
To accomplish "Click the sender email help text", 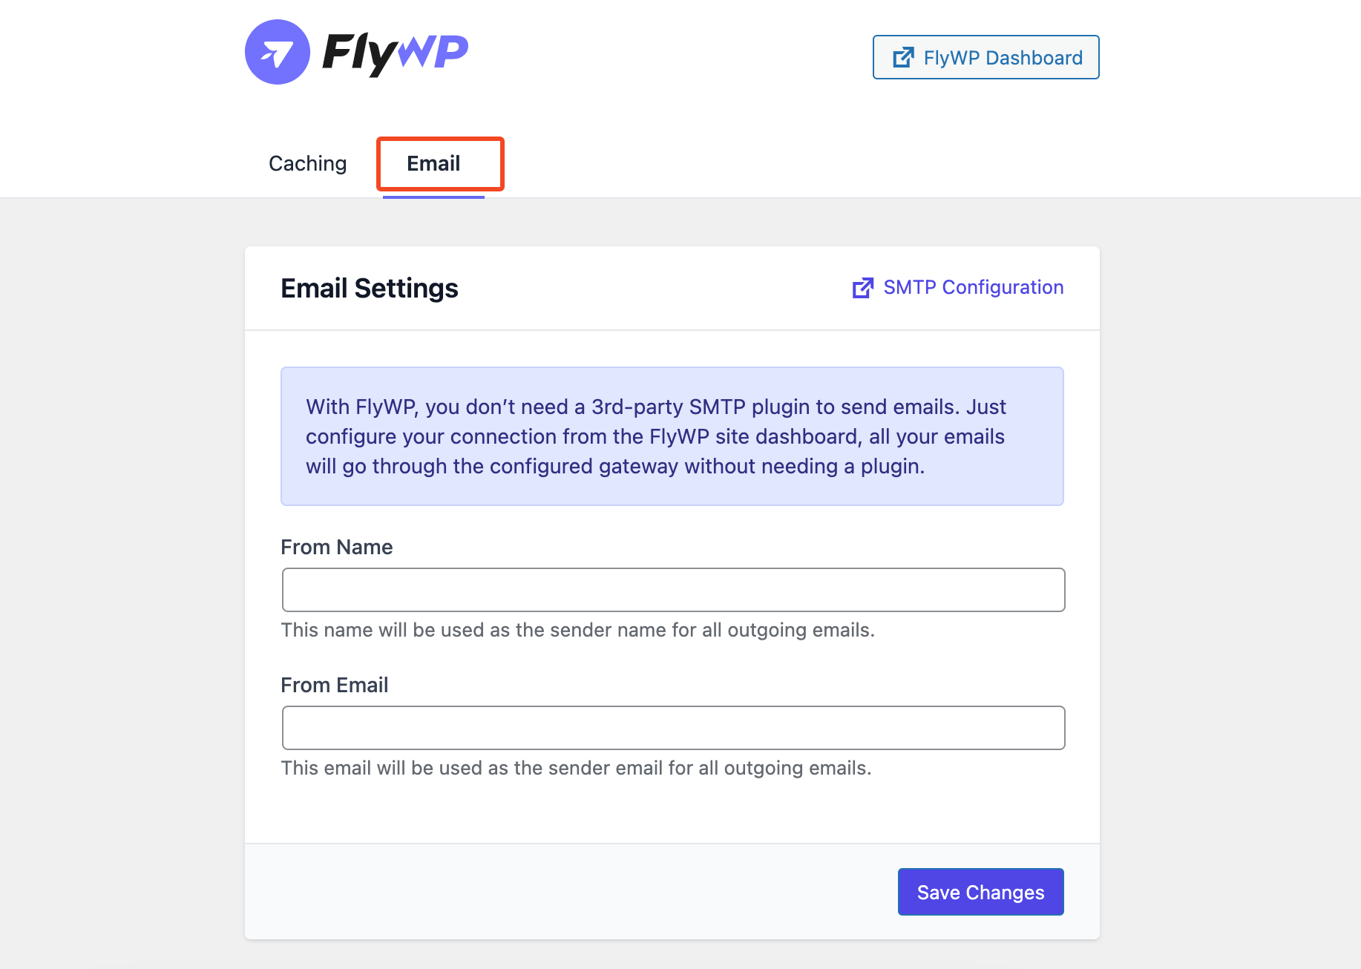I will click(x=577, y=768).
